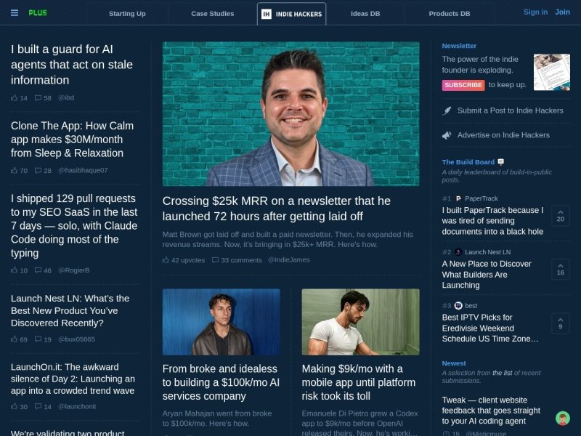The width and height of the screenshot is (581, 436).
Task: Click author @hasibhaque07
Action: pyautogui.click(x=83, y=171)
